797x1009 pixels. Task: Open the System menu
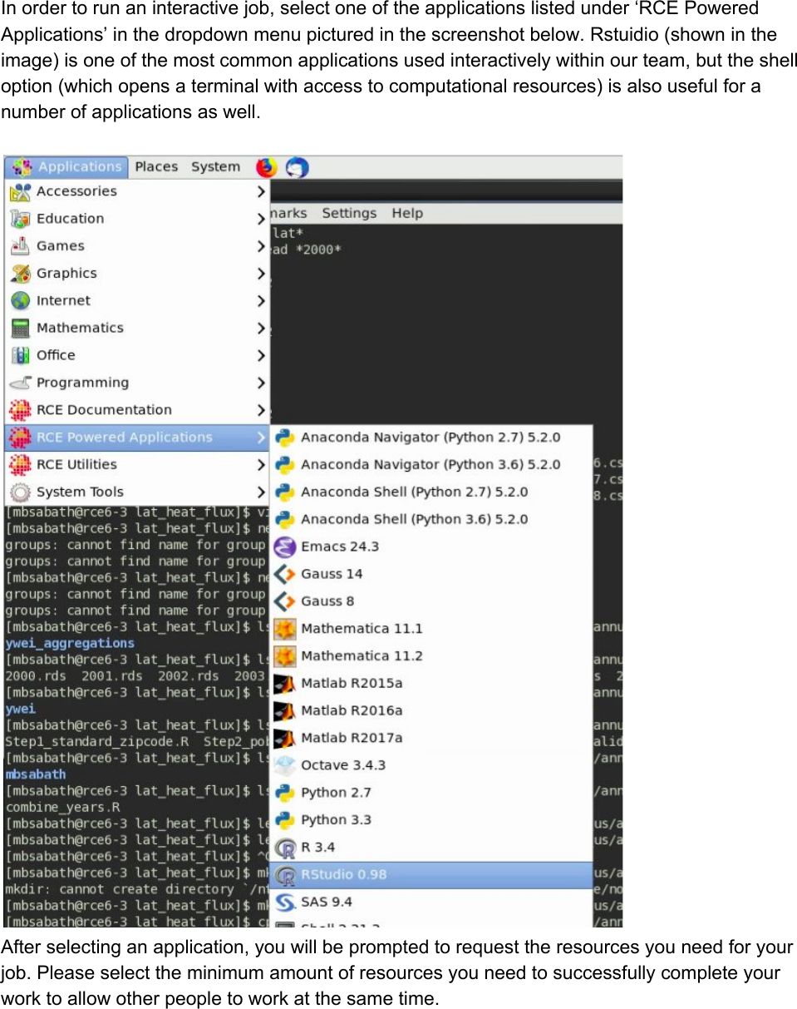tap(215, 167)
